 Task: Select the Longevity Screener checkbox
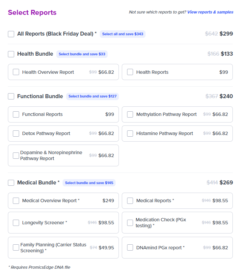coord(16,223)
